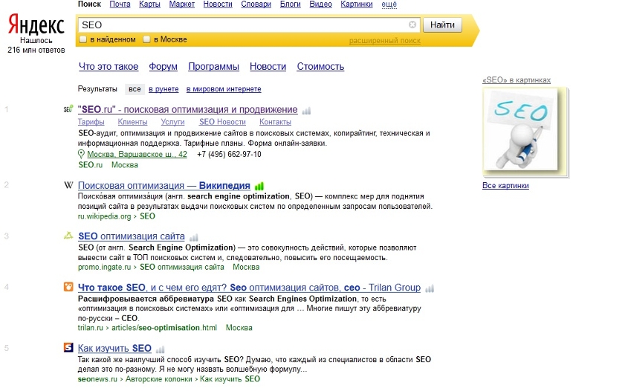
Task: Open the Картинки service tab
Action: point(357,4)
